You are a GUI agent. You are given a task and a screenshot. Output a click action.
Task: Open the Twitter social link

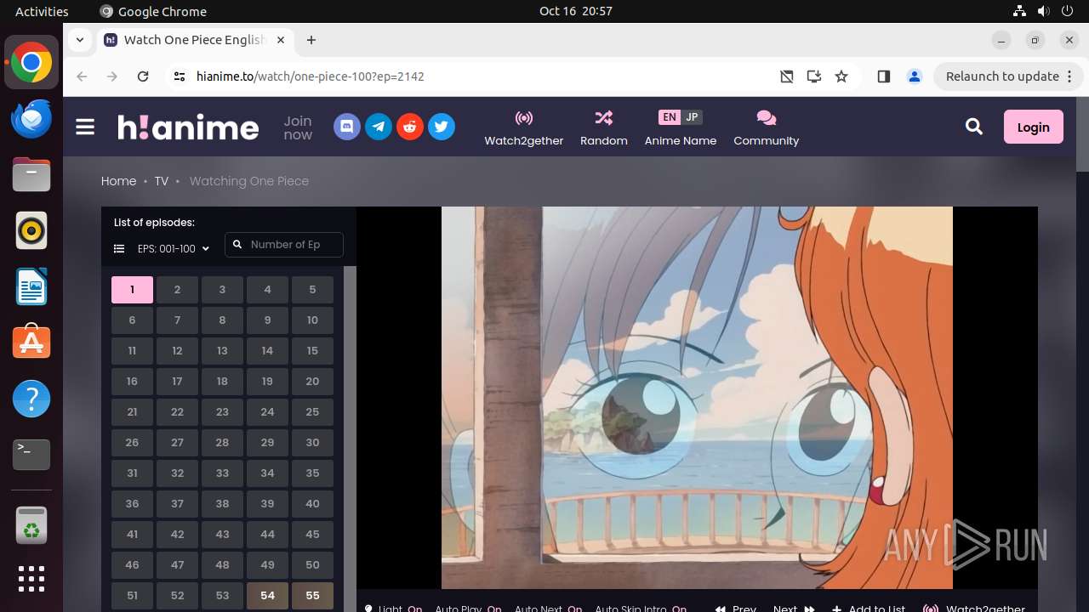tap(441, 127)
